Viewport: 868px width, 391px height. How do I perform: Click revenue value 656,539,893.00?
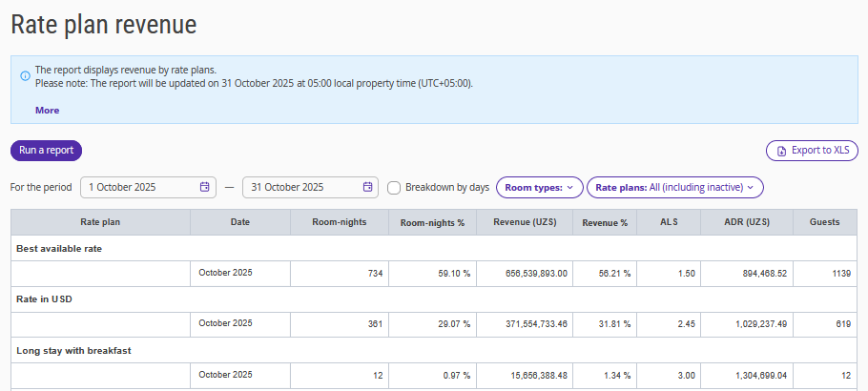pyautogui.click(x=536, y=273)
